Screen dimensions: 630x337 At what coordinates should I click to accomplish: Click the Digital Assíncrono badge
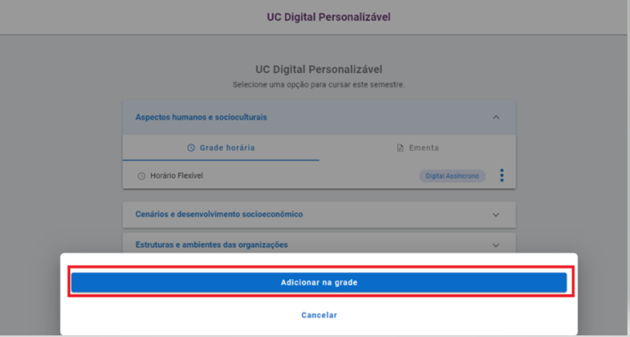point(452,176)
